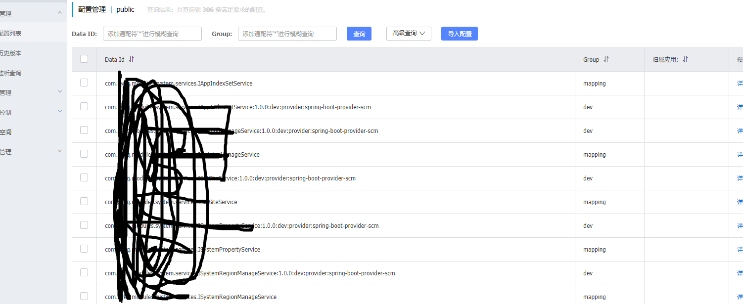Click the Group column header label
Viewport: 743px width, 304px height.
tap(591, 59)
